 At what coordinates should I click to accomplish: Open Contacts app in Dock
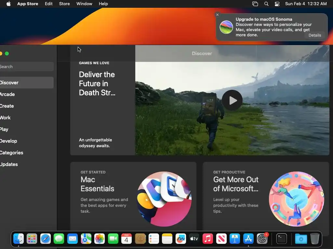point(140,239)
